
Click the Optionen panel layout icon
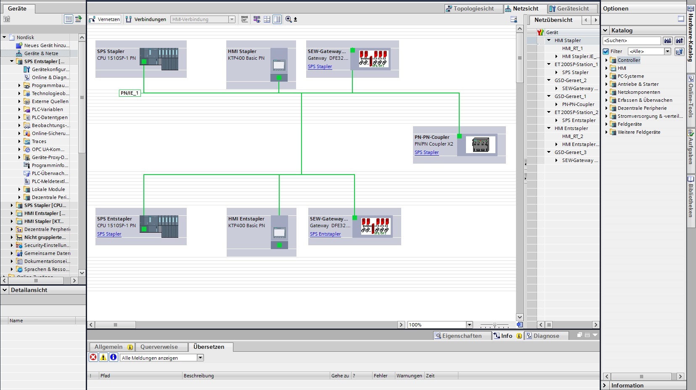(x=680, y=19)
